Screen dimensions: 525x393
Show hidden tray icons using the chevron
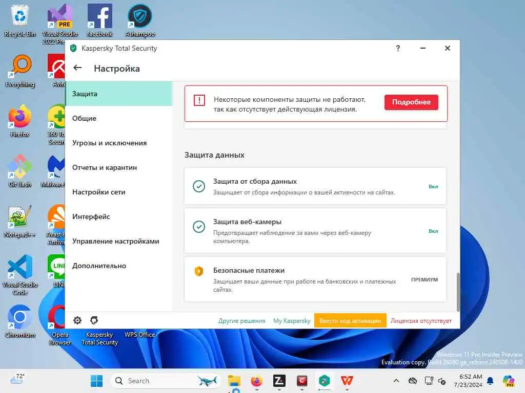[396, 381]
